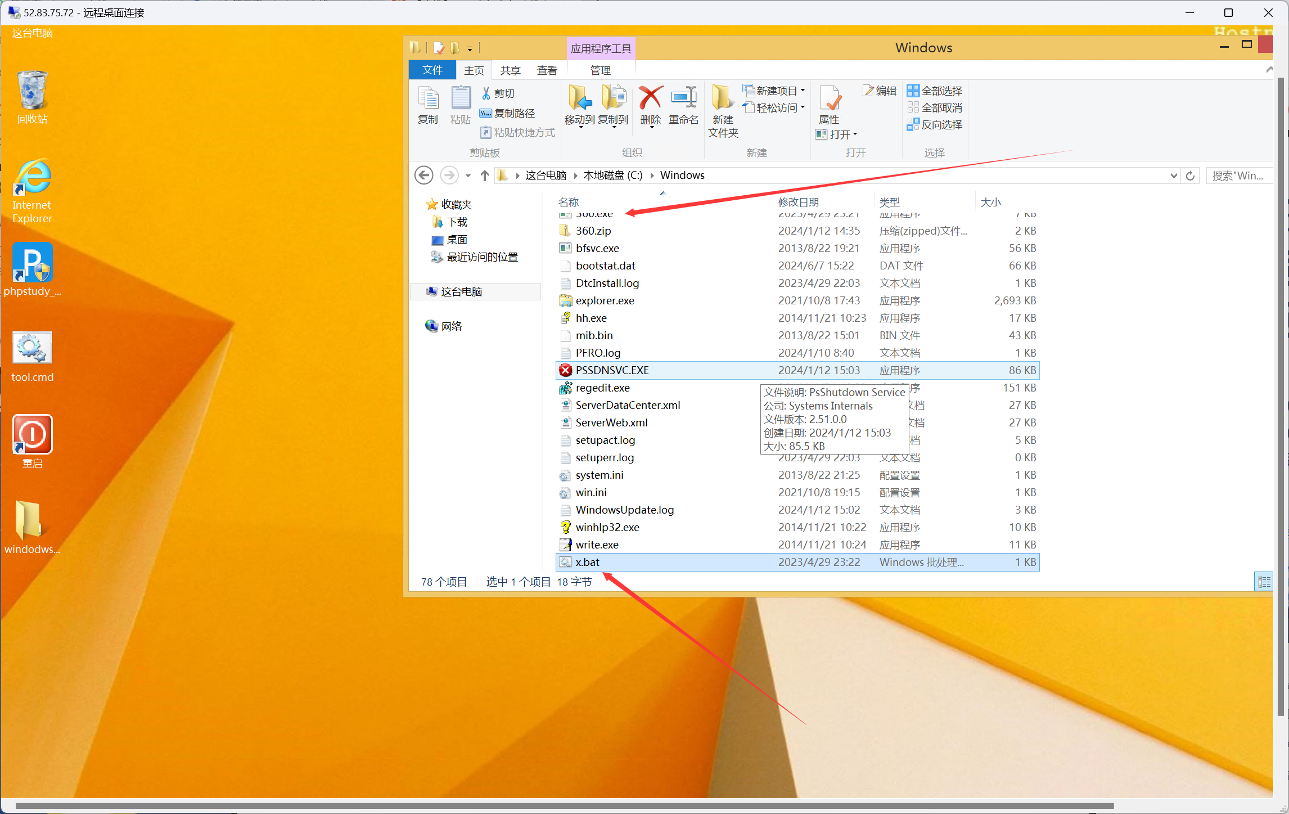This screenshot has height=814, width=1289.
Task: Switch to the View (查看) ribbon tab
Action: click(547, 70)
